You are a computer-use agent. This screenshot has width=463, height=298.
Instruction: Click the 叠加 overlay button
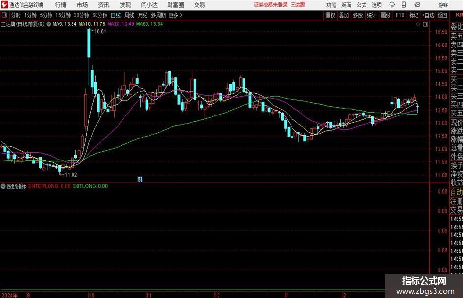click(344, 15)
